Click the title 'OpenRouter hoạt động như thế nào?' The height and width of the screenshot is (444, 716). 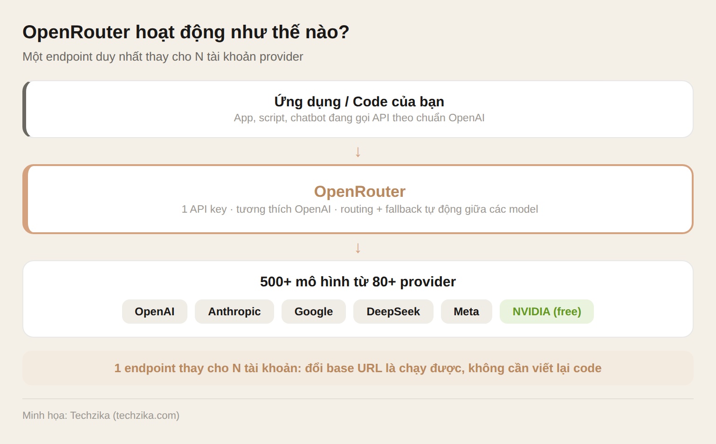[x=186, y=32]
